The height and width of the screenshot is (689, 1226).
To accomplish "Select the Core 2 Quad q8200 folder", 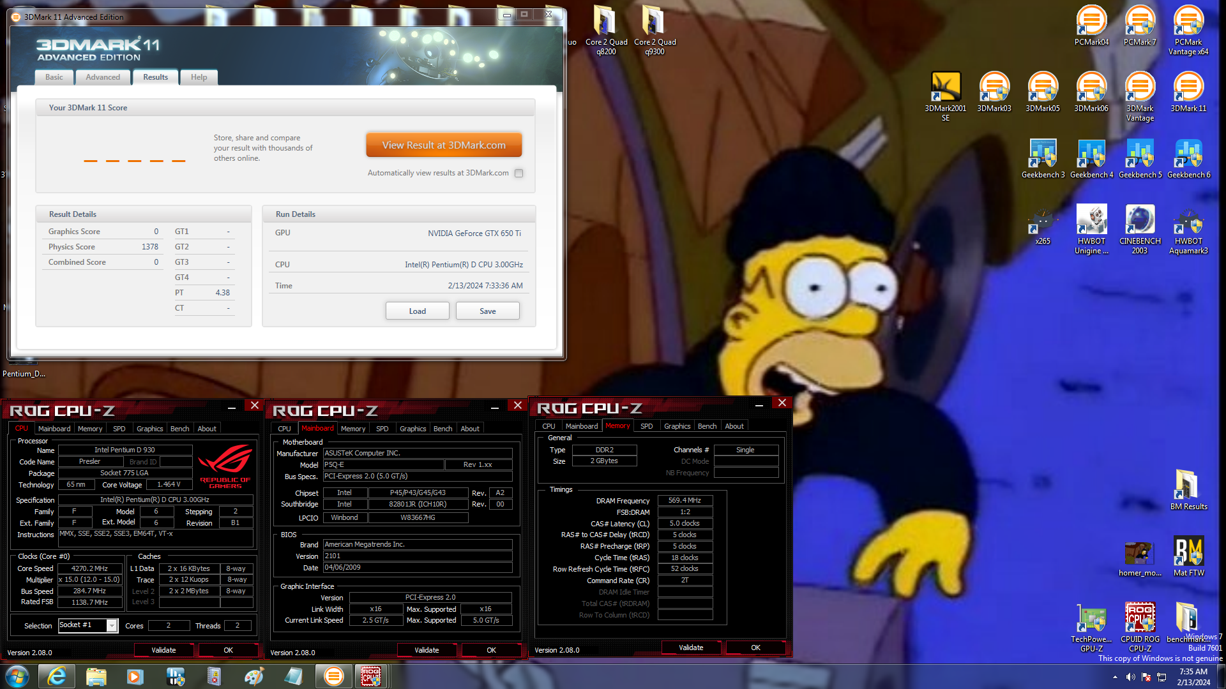I will tap(606, 30).
